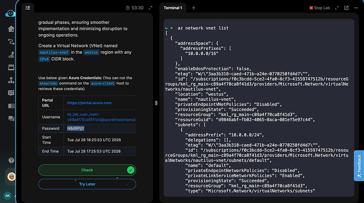Viewport: 364px width, 203px height.
Task: Open the Feedback side tab
Action: point(359,166)
